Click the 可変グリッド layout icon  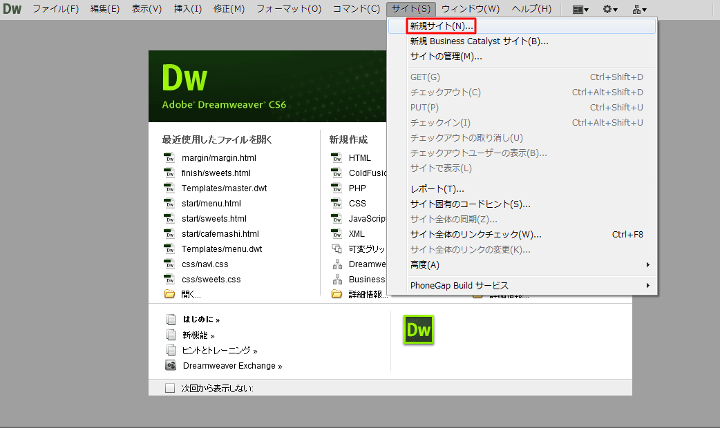click(x=337, y=249)
